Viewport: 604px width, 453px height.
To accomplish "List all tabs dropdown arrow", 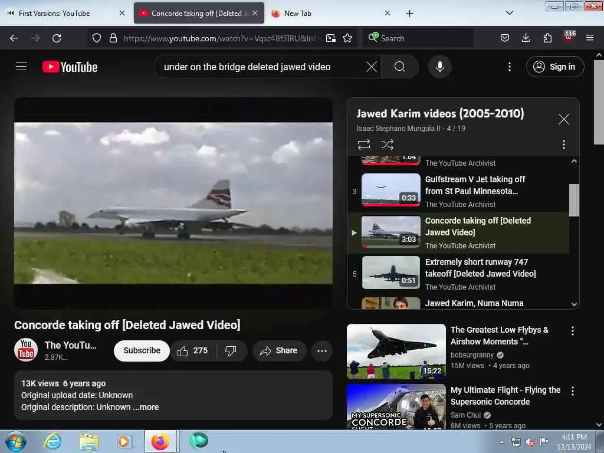I will coord(509,13).
